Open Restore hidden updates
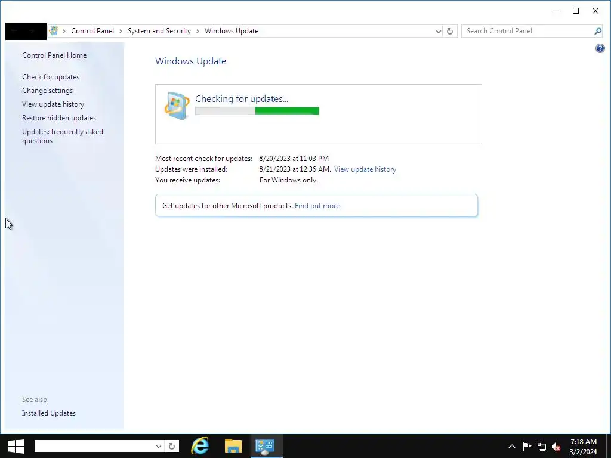Image resolution: width=611 pixels, height=458 pixels. pos(59,117)
